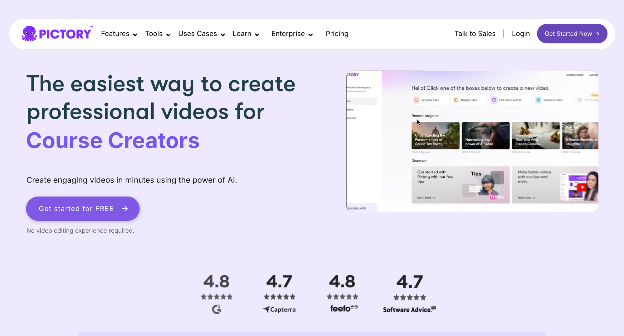The width and height of the screenshot is (624, 336).
Task: Click the Login link
Action: coord(521,34)
